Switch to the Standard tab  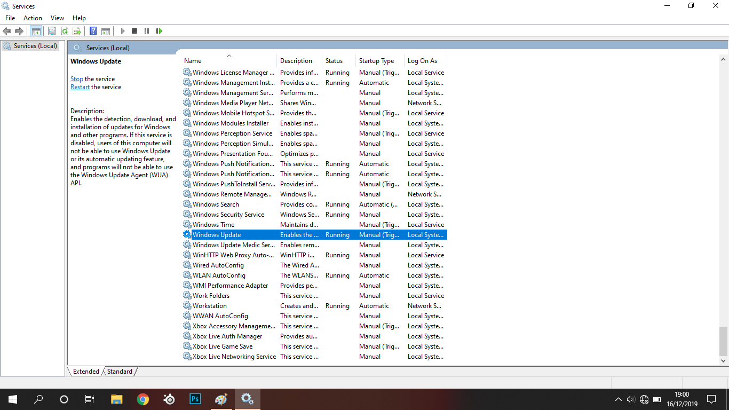(120, 371)
